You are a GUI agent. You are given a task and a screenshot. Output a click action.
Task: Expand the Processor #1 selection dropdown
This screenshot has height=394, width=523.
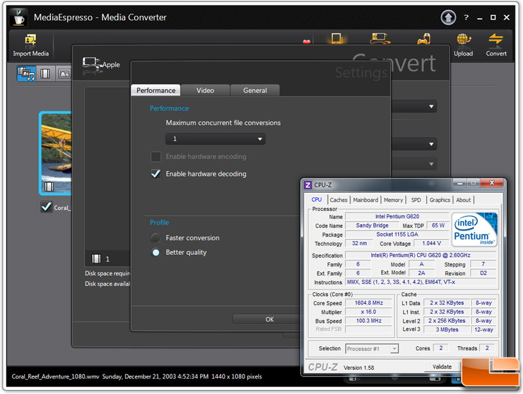point(372,349)
